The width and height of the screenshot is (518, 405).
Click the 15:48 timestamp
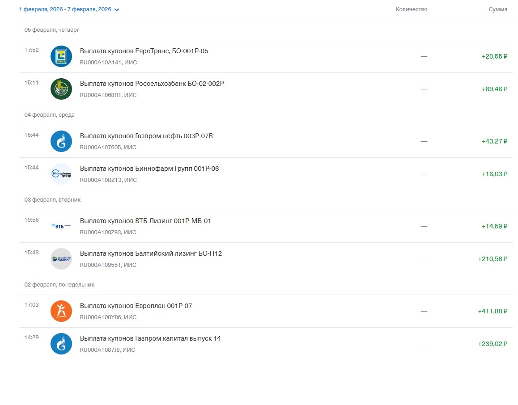(x=31, y=253)
